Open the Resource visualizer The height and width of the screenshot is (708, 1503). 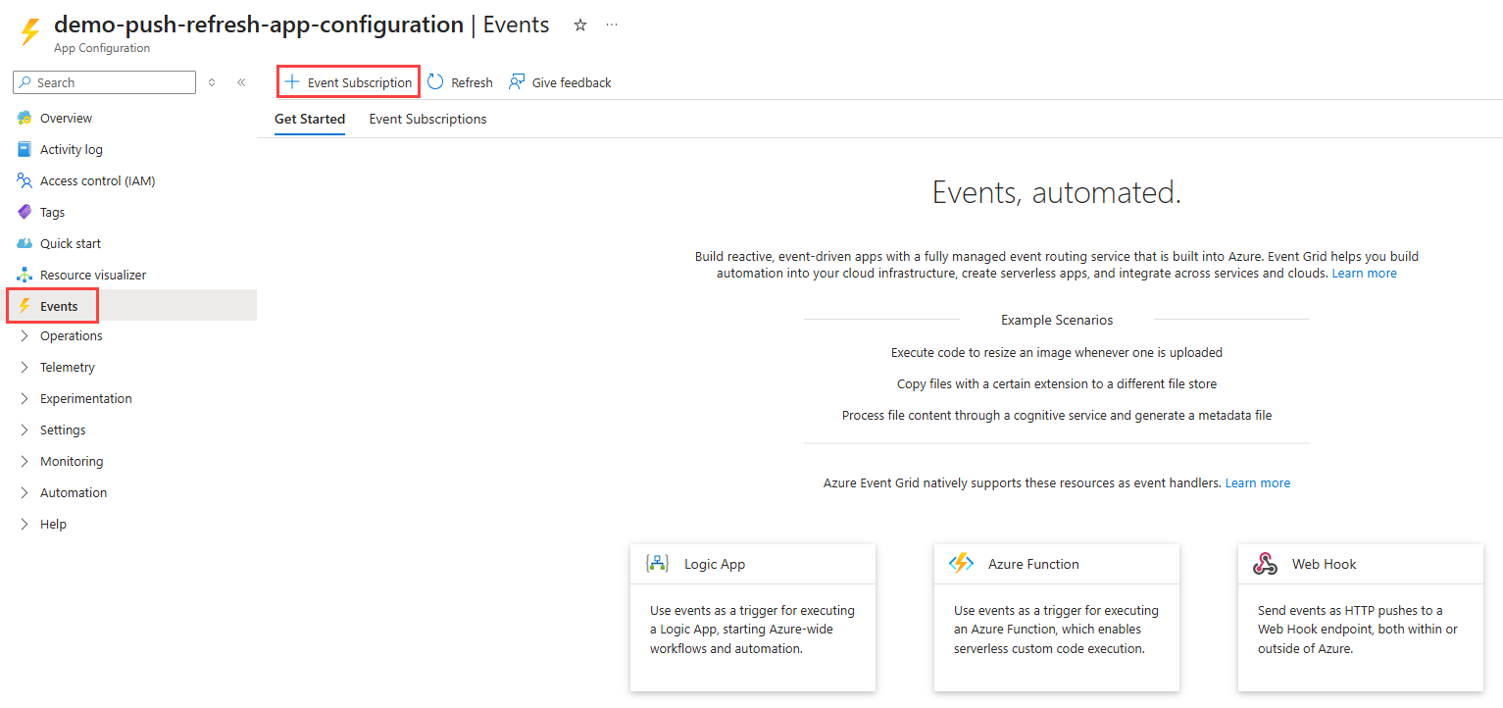click(92, 275)
